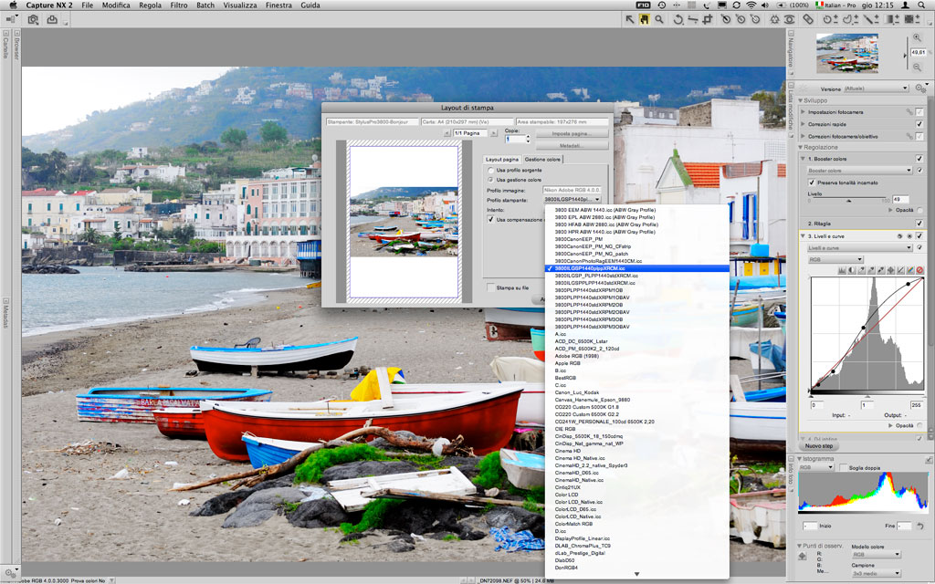Click the Nuovo step button
The image size is (935, 584).
819,445
